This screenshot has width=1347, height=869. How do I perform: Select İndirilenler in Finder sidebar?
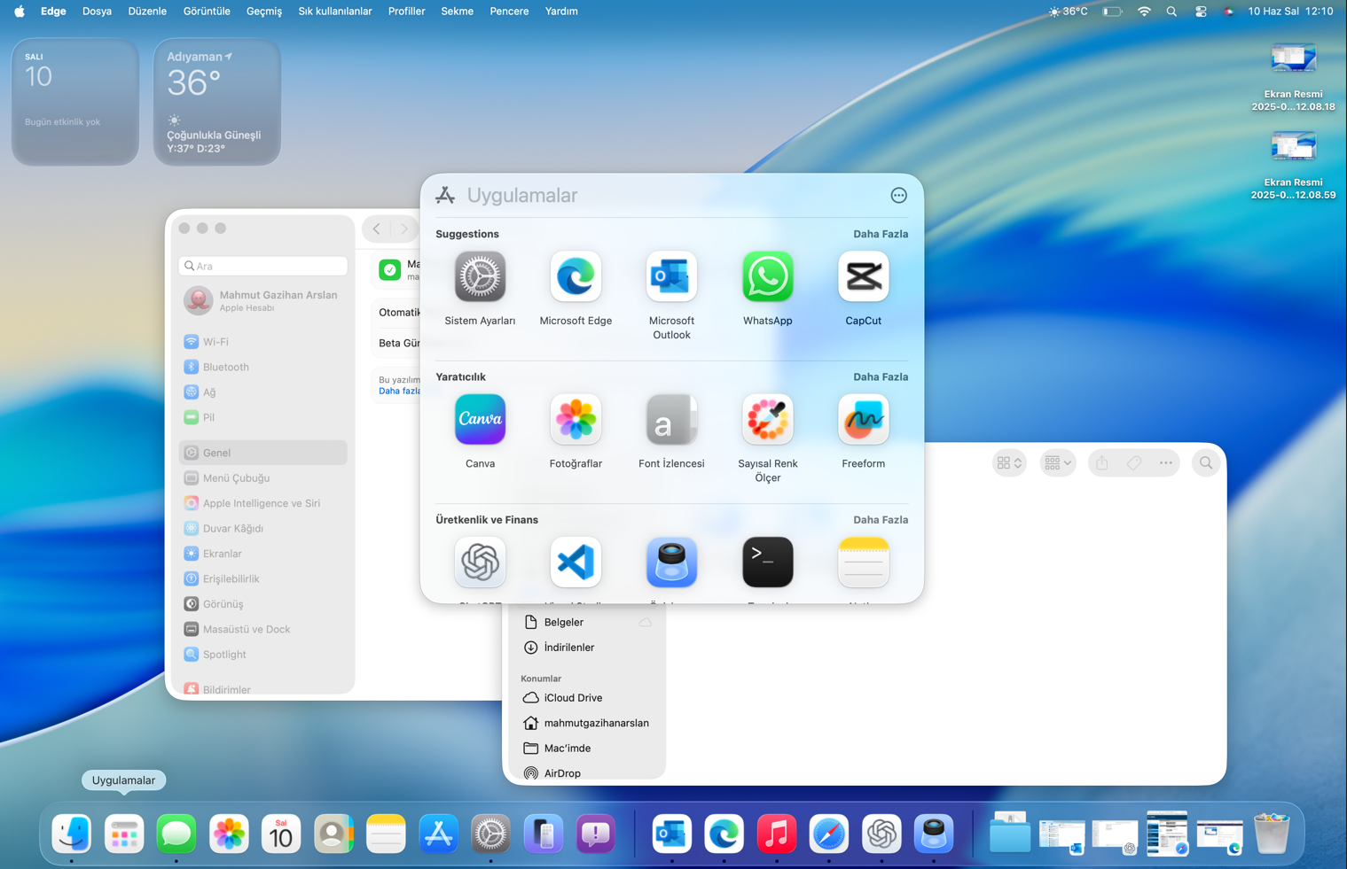(587, 648)
